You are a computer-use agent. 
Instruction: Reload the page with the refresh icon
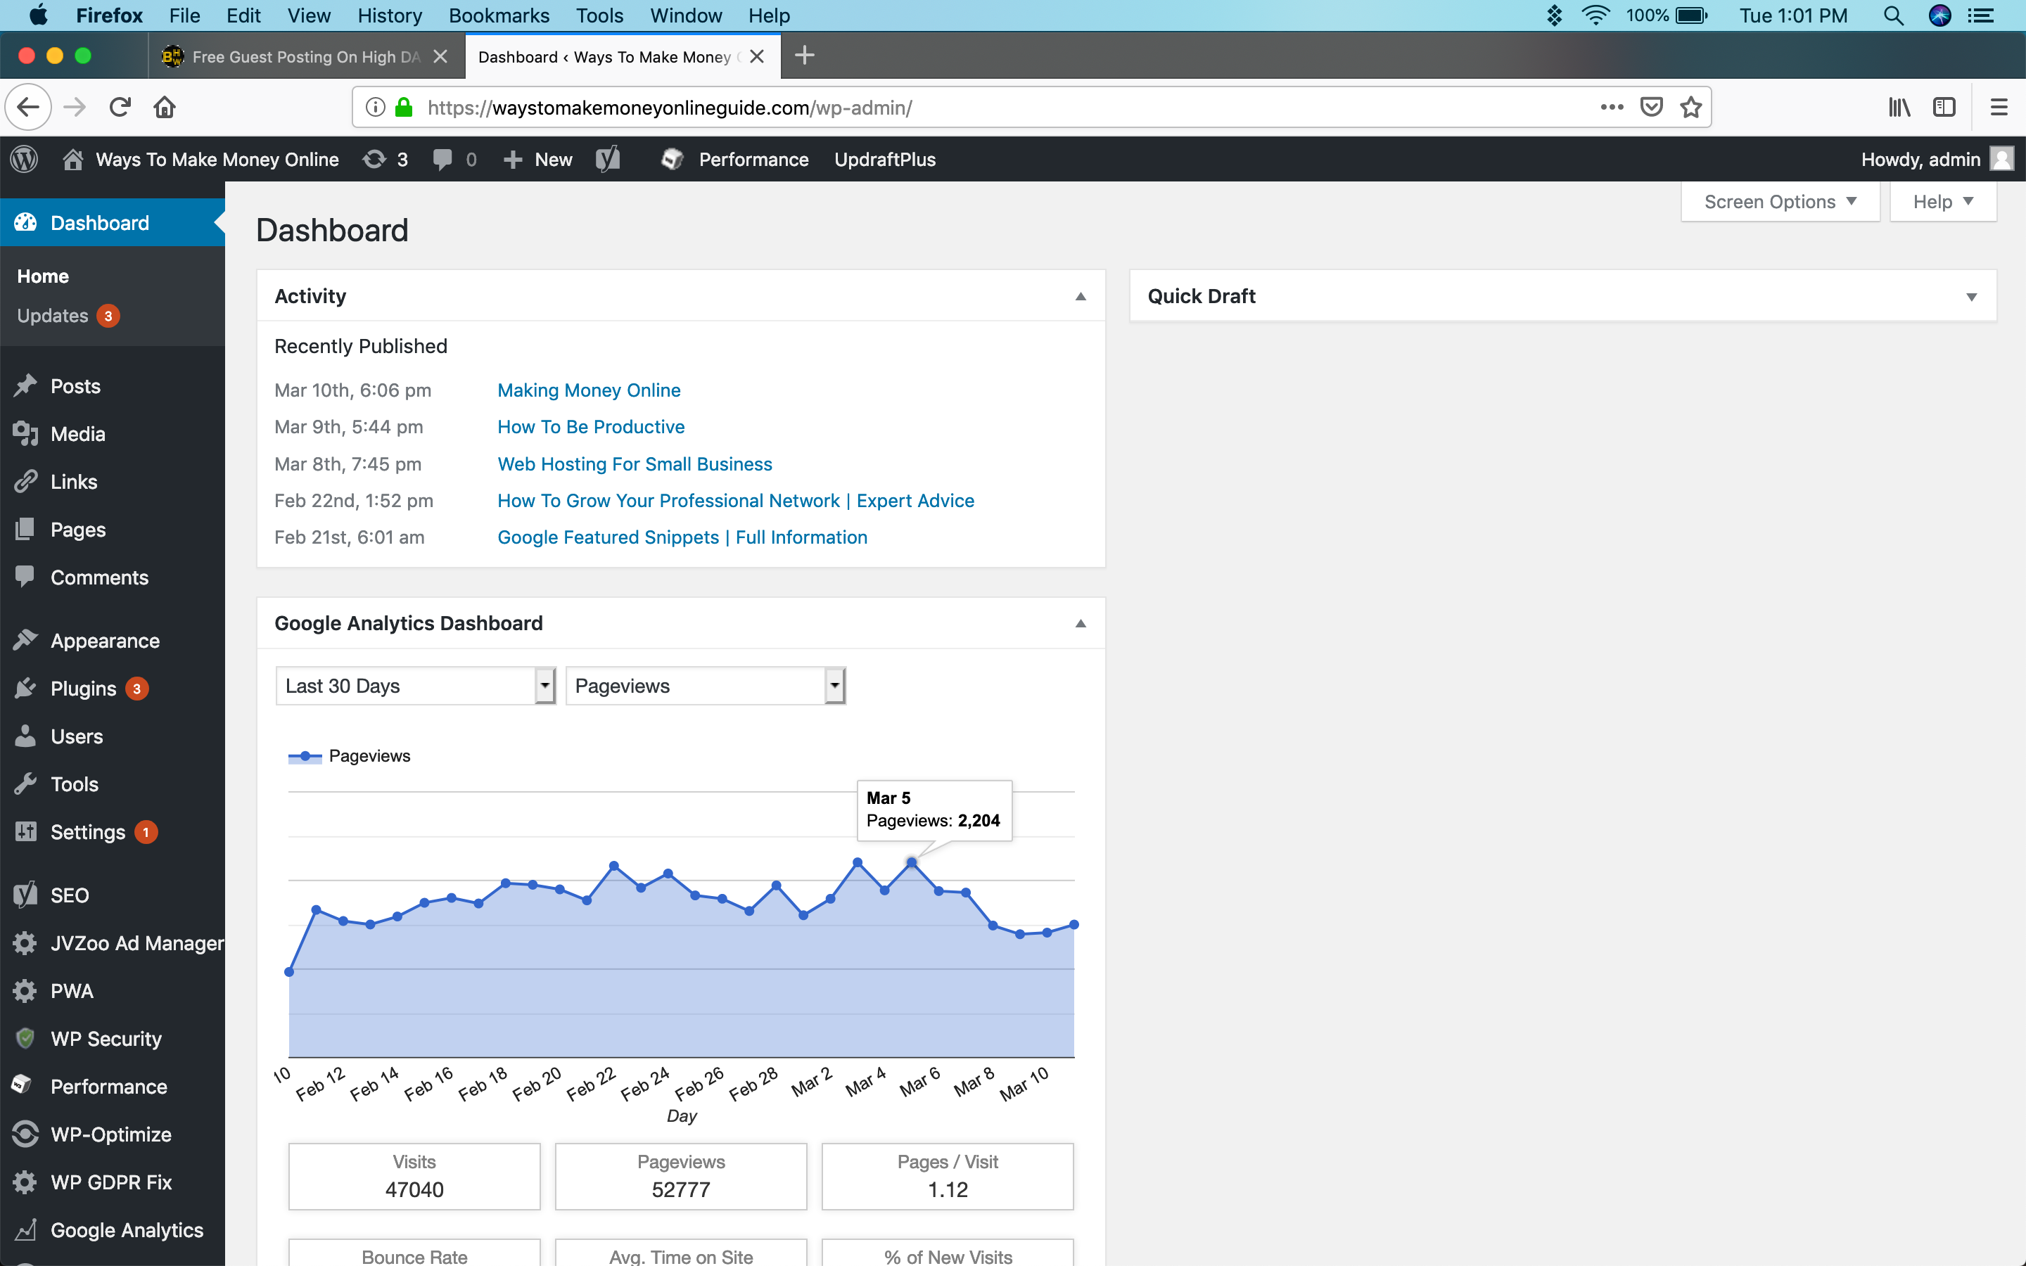(120, 107)
